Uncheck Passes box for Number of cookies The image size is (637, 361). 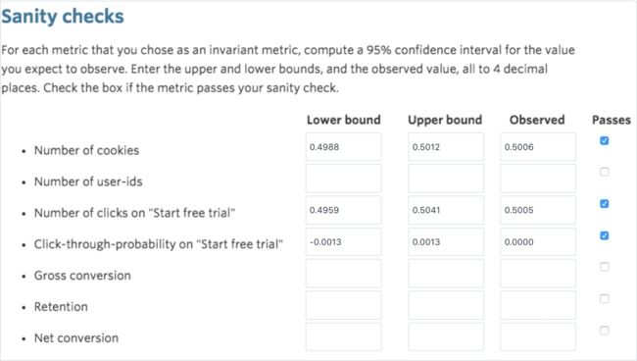[604, 140]
